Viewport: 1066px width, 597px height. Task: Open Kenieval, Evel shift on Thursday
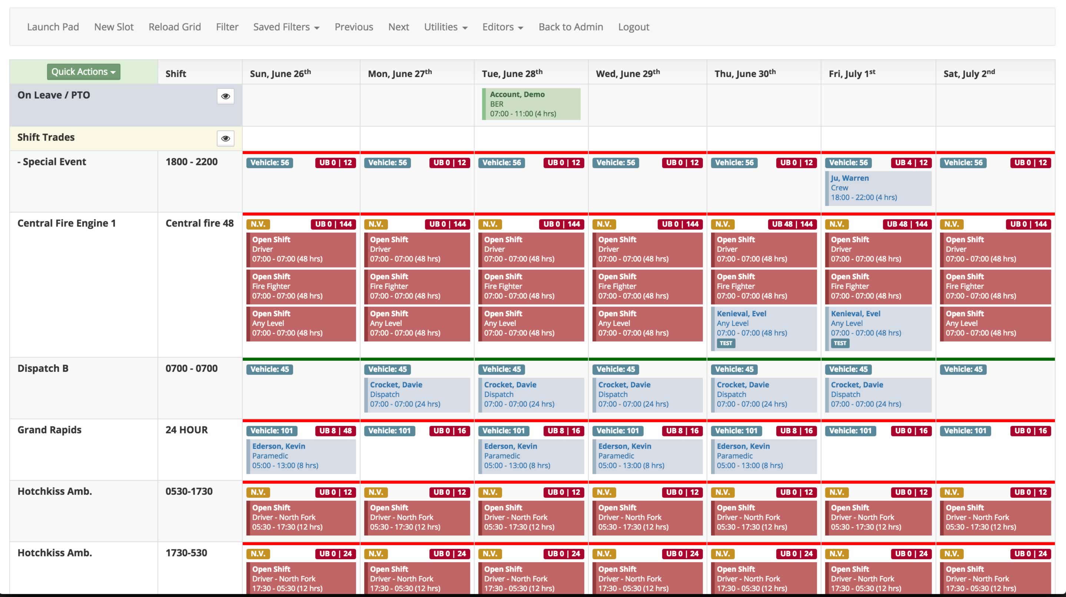[764, 329]
